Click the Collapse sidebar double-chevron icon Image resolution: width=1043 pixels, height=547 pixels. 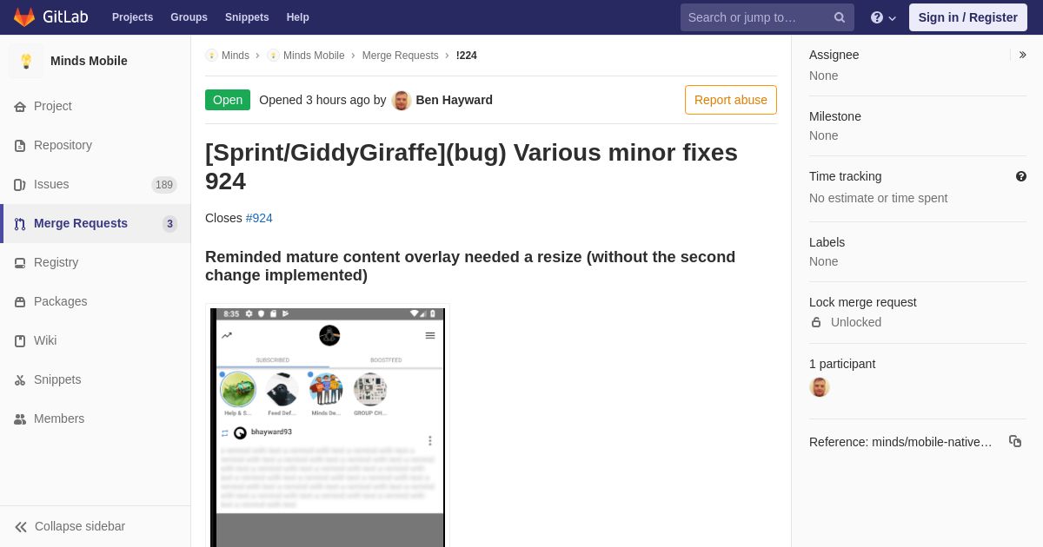[21, 526]
